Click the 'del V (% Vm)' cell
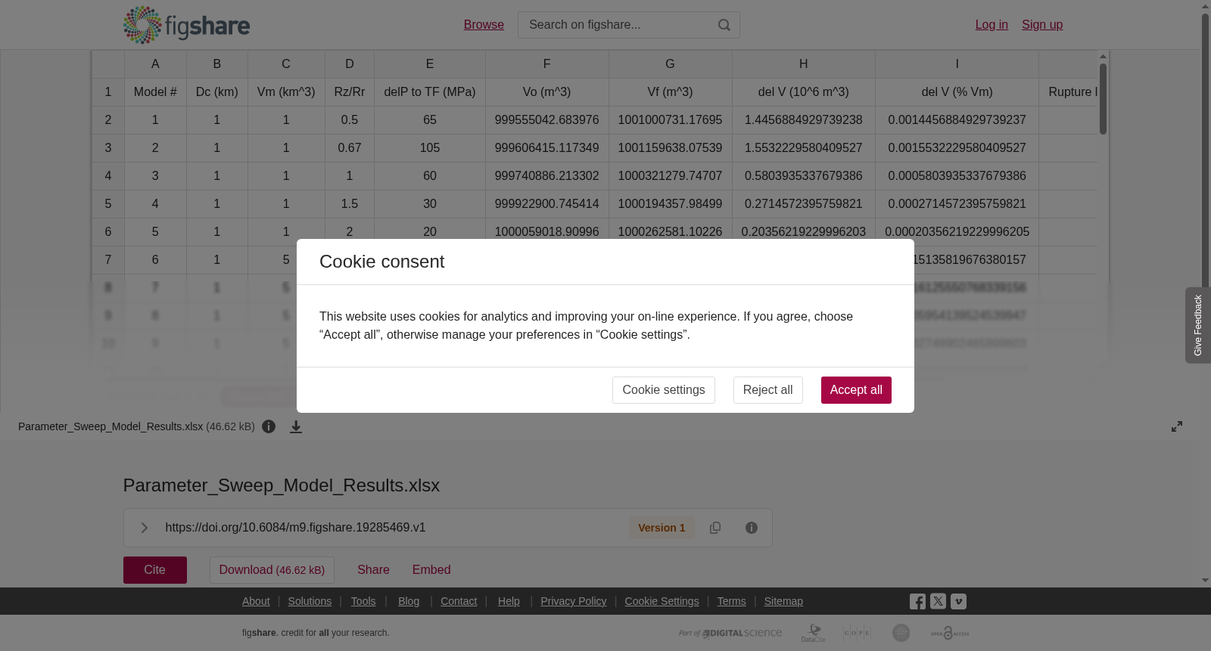The width and height of the screenshot is (1211, 651). pos(957,92)
